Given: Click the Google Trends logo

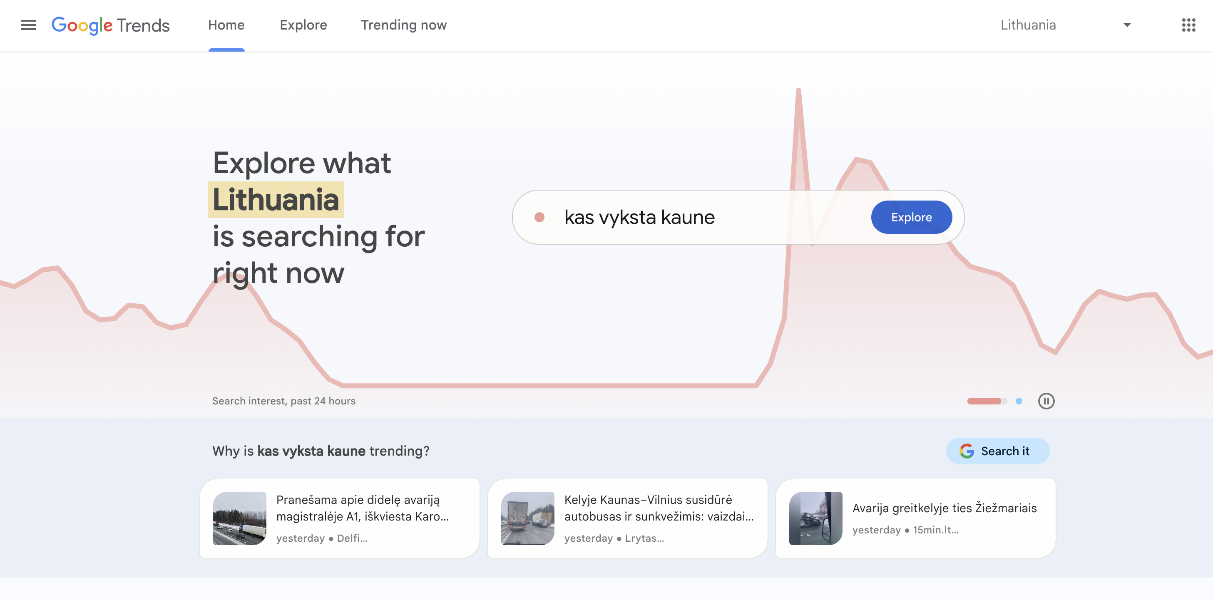Looking at the screenshot, I should [x=111, y=25].
